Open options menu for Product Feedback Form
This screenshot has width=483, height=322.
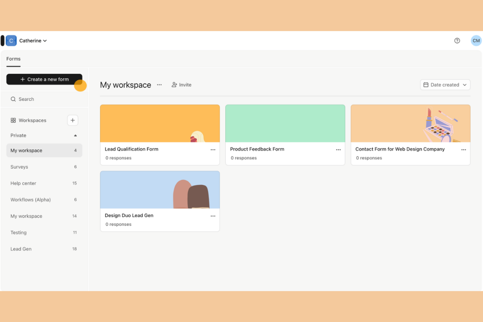click(x=338, y=149)
